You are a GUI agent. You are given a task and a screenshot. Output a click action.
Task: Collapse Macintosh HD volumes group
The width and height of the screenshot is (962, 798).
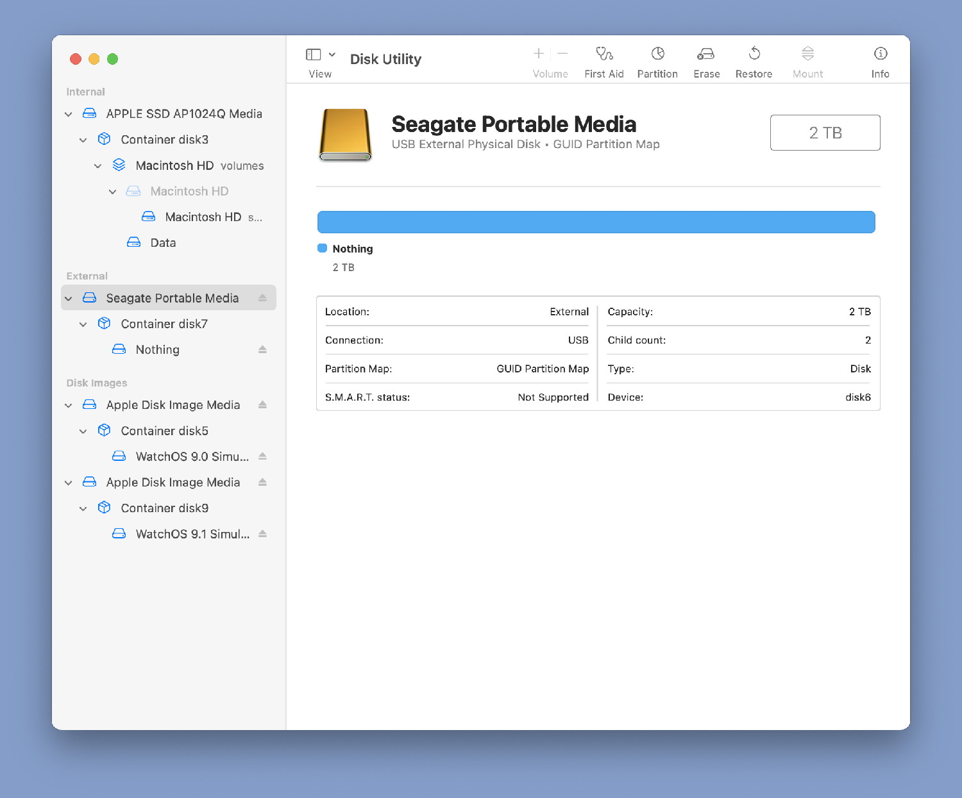(x=98, y=166)
